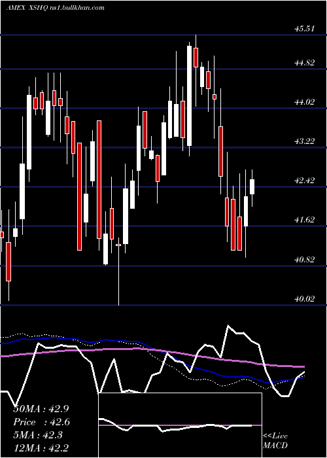
Task: Click the tallest white candle near 45.51 high
Action: pos(189,96)
